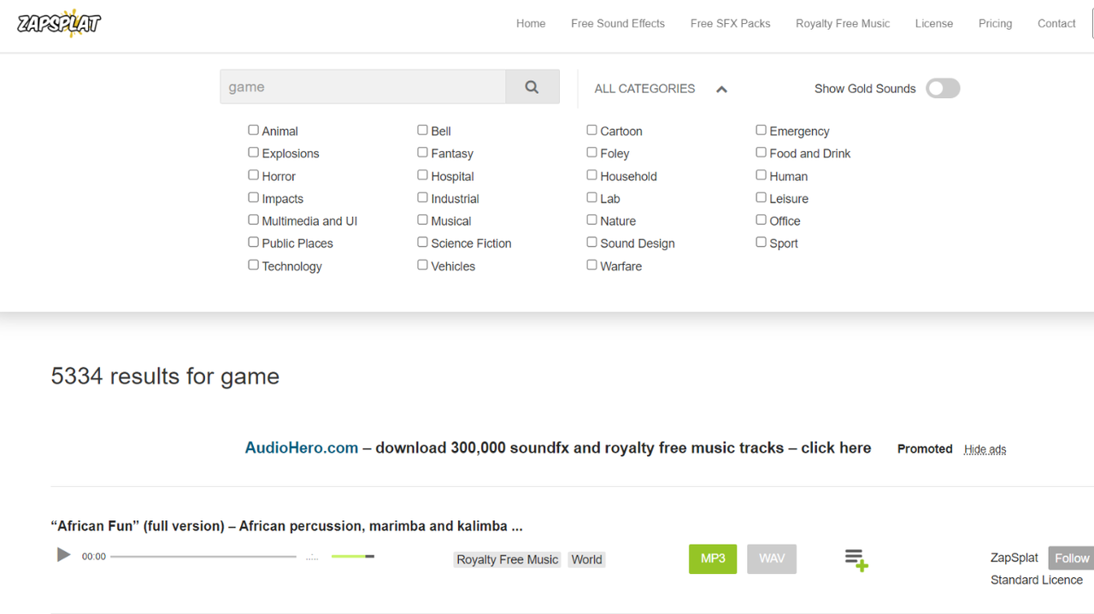
Task: Check the Bell category checkbox
Action: [422, 130]
